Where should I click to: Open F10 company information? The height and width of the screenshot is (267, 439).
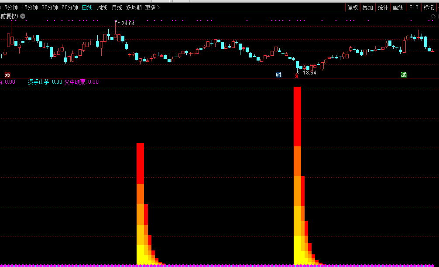point(414,7)
